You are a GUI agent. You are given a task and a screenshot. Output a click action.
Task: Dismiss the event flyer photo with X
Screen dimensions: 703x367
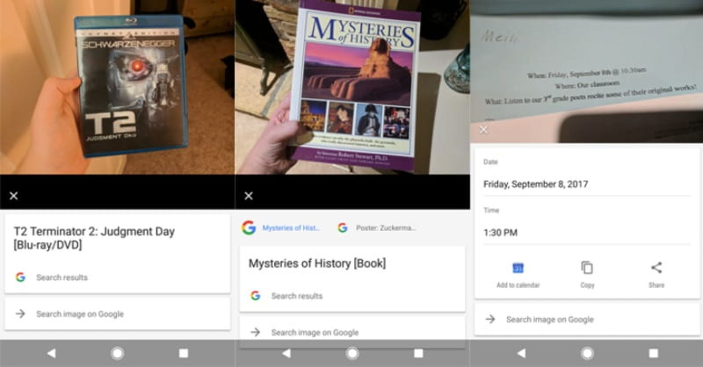click(483, 130)
